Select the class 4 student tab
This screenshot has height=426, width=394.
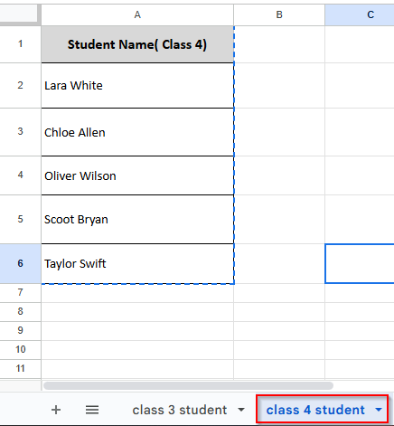tap(315, 410)
